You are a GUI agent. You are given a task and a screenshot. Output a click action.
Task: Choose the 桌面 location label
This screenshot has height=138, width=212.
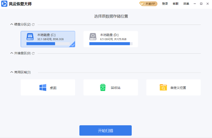[53, 88]
